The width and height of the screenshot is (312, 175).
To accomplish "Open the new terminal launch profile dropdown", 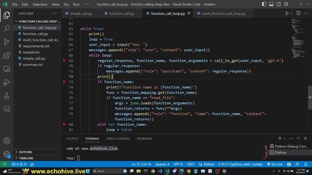I will coord(284,138).
